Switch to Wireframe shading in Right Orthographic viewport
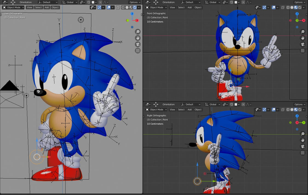The width and height of the screenshot is (308, 195). (x=288, y=109)
